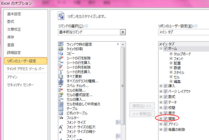The image size is (209, 140).
Task: Click the ribbon customize header icon
Action: click(x=61, y=16)
